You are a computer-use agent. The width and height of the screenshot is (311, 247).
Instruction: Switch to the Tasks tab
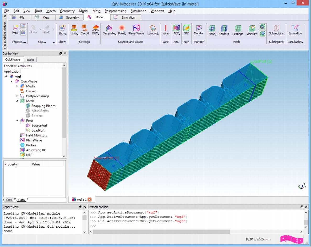point(30,60)
